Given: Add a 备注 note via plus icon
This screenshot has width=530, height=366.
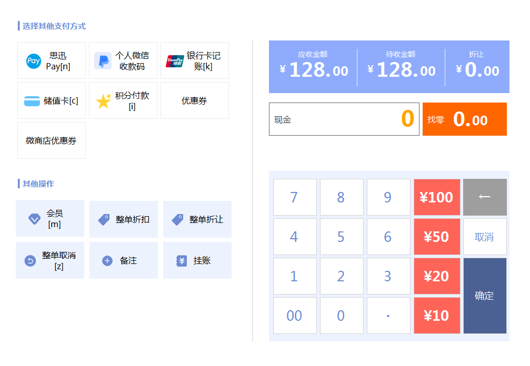Looking at the screenshot, I should click(107, 261).
